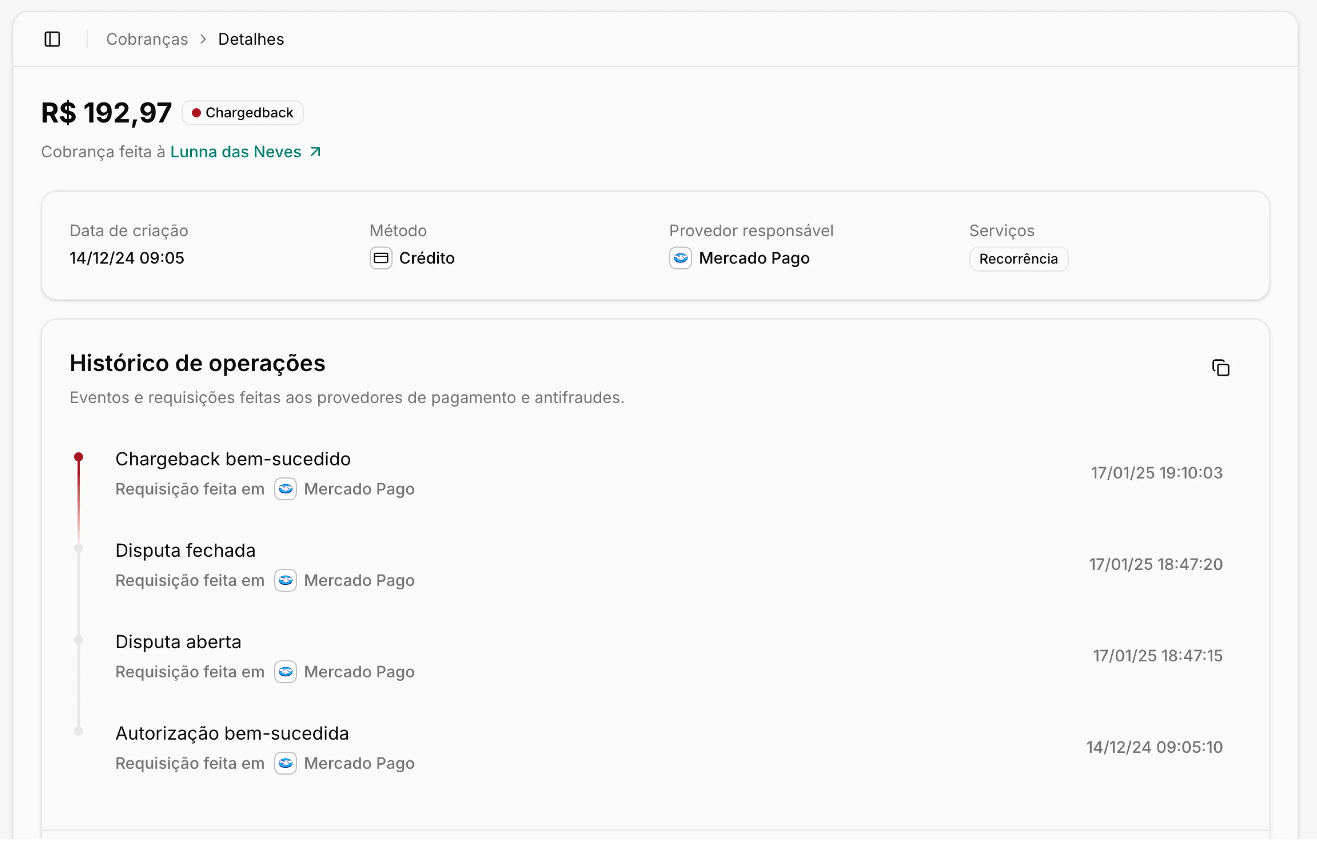Viewport: 1317px width, 843px height.
Task: Click the 17/01/25 18:47:20 timestamp
Action: (x=1155, y=564)
